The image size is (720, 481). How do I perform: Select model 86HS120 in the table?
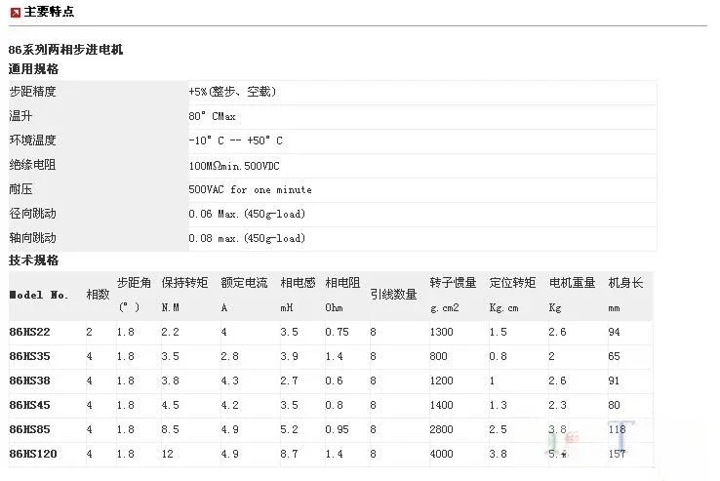coord(33,454)
